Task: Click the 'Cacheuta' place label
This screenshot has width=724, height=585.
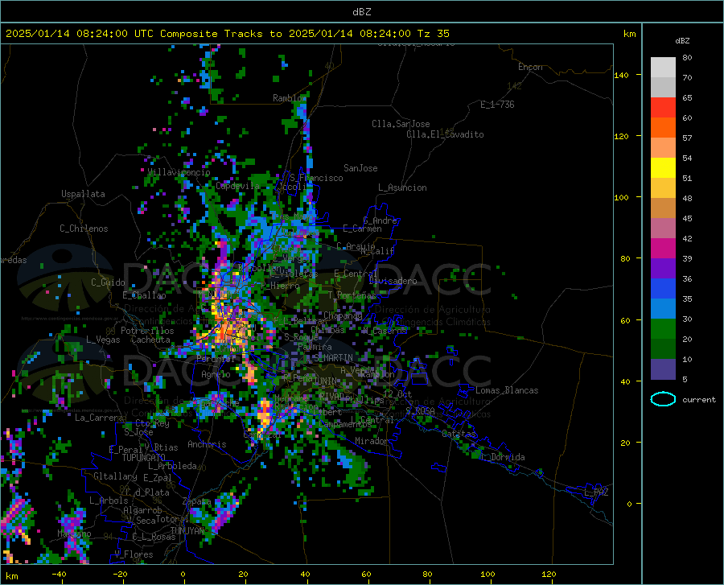Action: coord(150,340)
